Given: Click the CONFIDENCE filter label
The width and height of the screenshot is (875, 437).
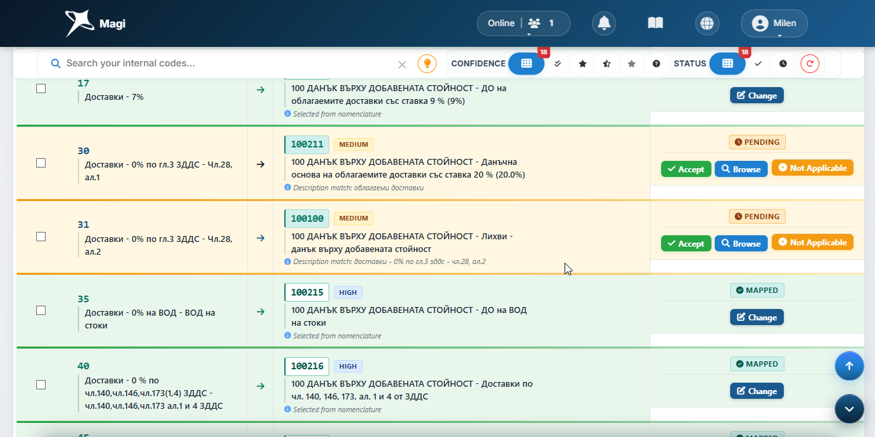Looking at the screenshot, I should 478,64.
